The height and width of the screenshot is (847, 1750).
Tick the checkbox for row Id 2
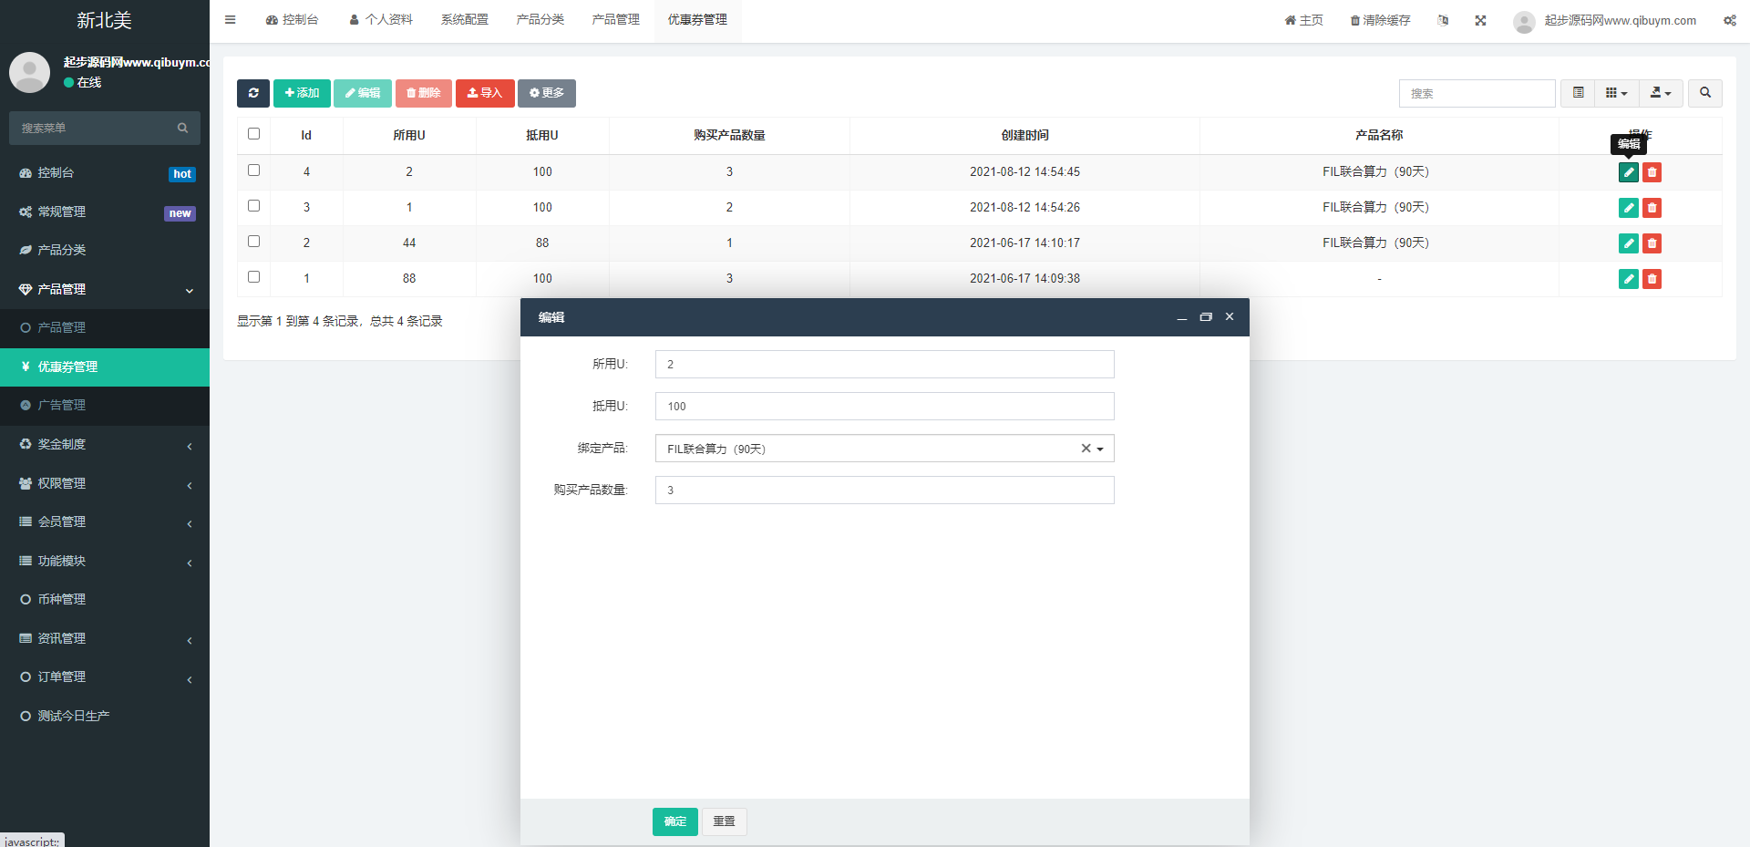253,242
